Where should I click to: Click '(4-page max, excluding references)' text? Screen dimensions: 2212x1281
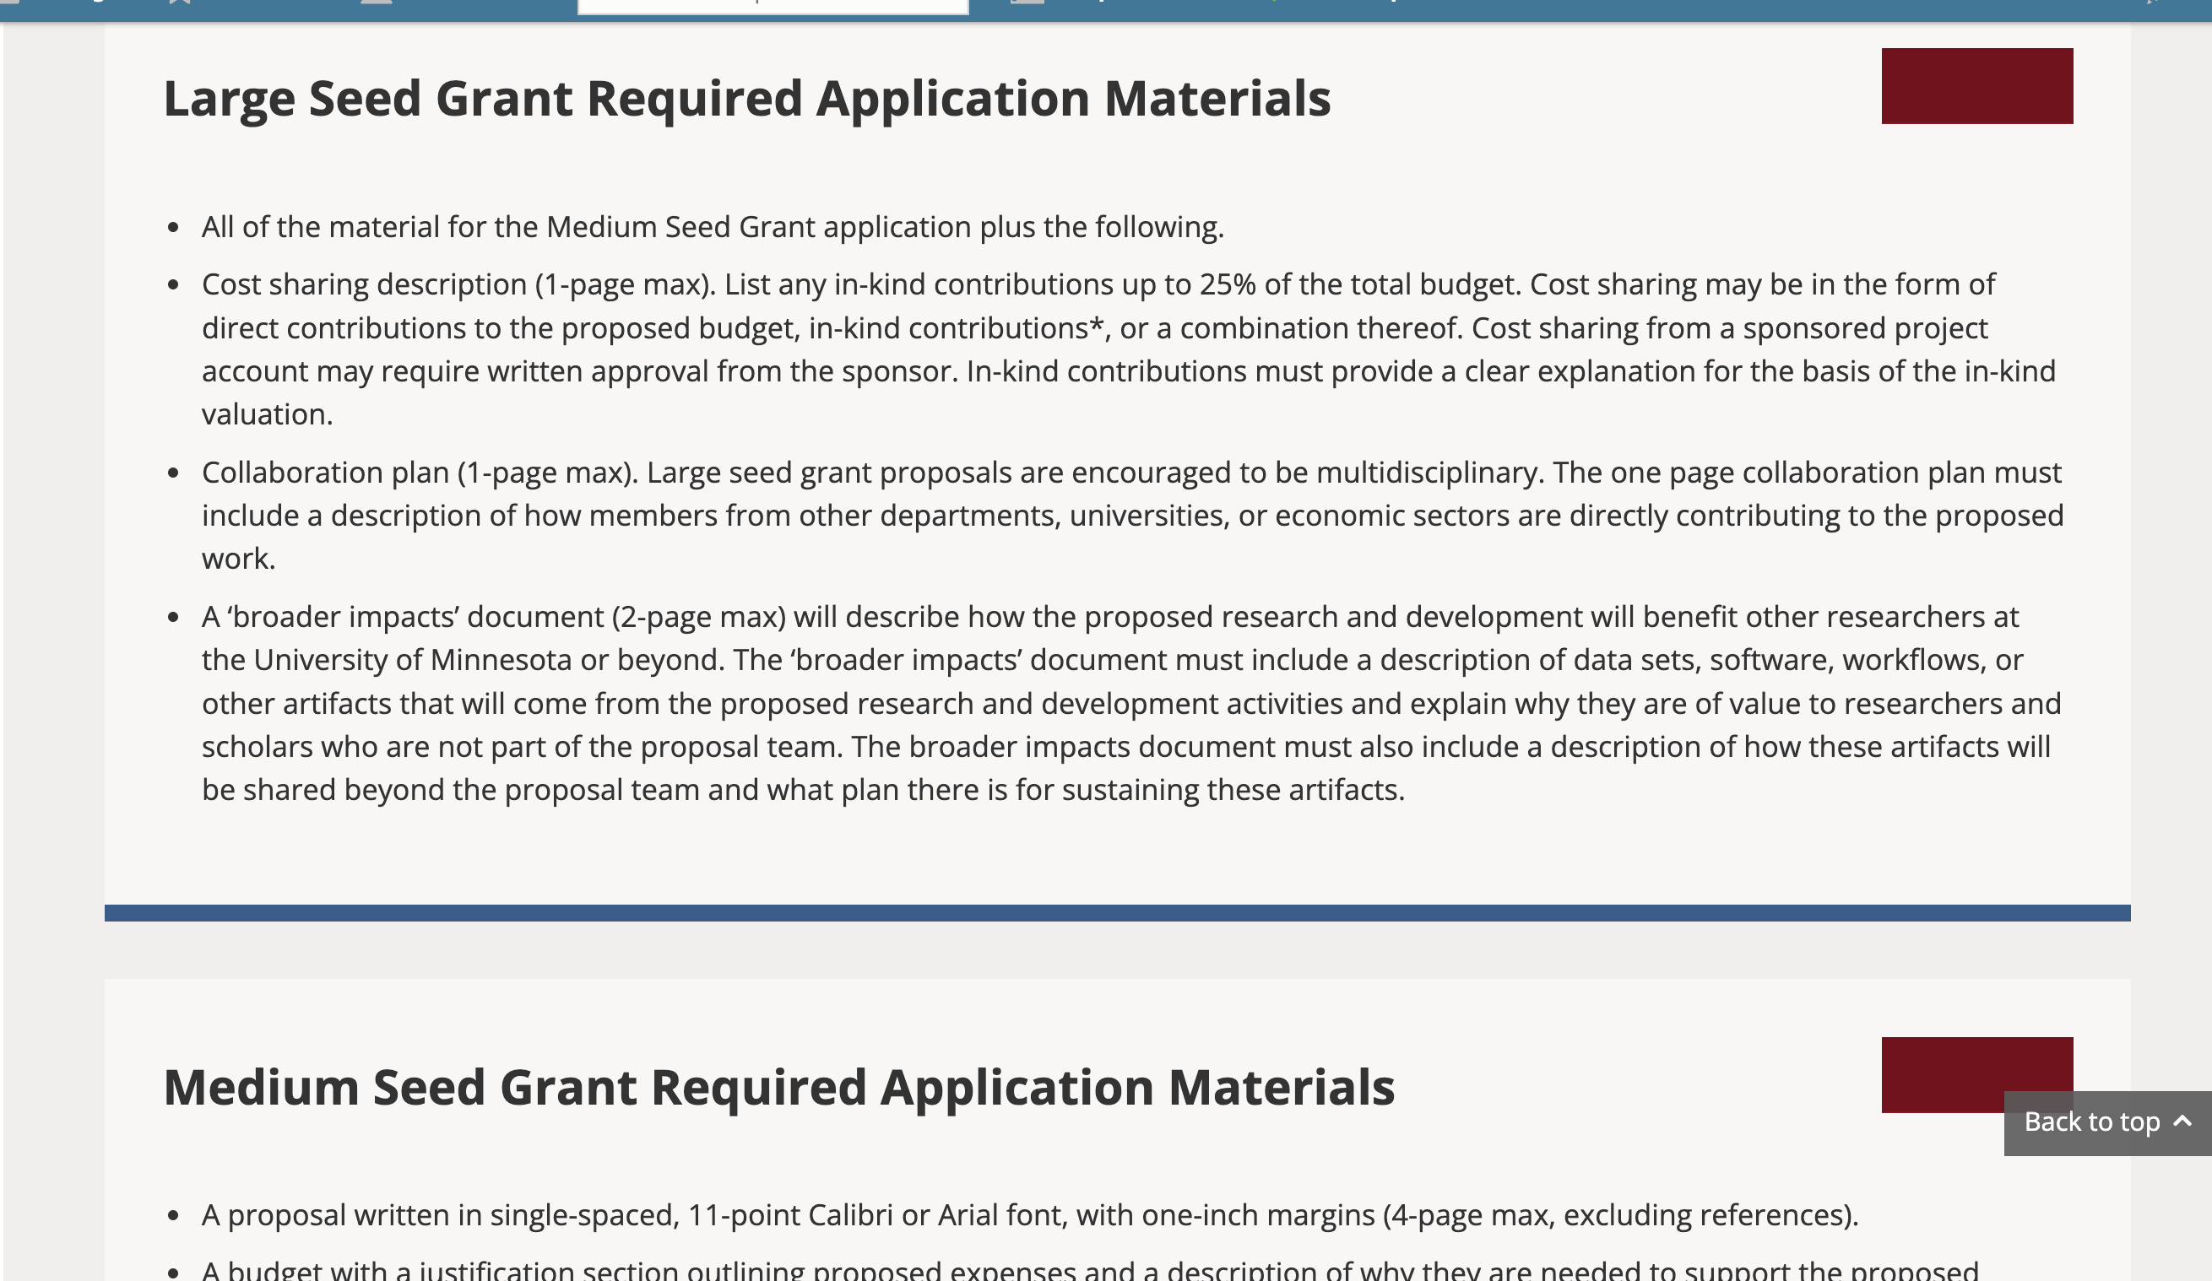click(x=1619, y=1215)
